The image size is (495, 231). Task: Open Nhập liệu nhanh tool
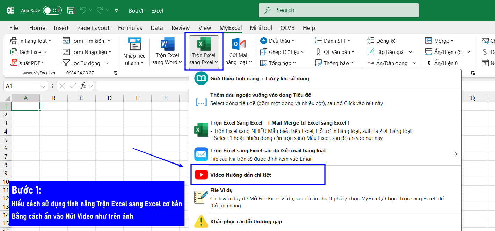pyautogui.click(x=134, y=51)
